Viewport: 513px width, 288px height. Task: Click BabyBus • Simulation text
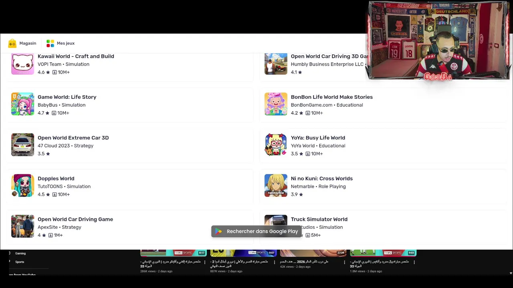(x=61, y=105)
